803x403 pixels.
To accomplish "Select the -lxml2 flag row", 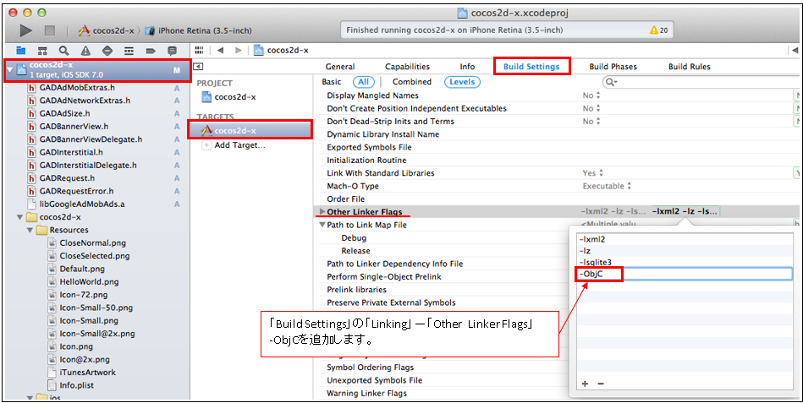I will click(685, 239).
